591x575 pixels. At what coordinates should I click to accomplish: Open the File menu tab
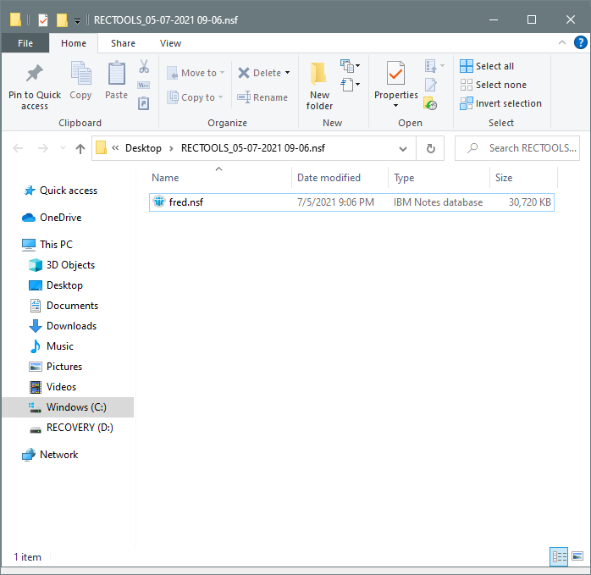click(25, 43)
